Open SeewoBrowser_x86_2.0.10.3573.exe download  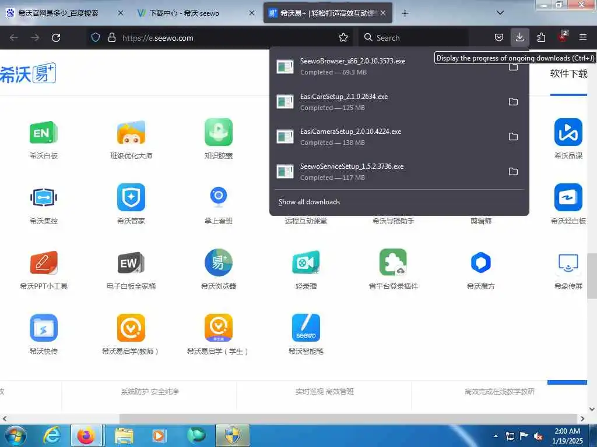click(x=388, y=66)
